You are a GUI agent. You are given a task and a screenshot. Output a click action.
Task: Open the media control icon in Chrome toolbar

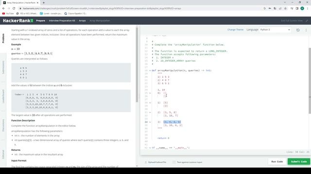[292, 9]
